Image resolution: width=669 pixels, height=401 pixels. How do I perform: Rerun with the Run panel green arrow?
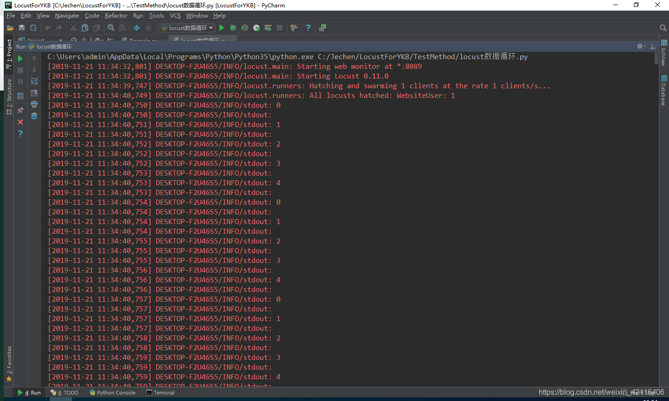(20, 59)
